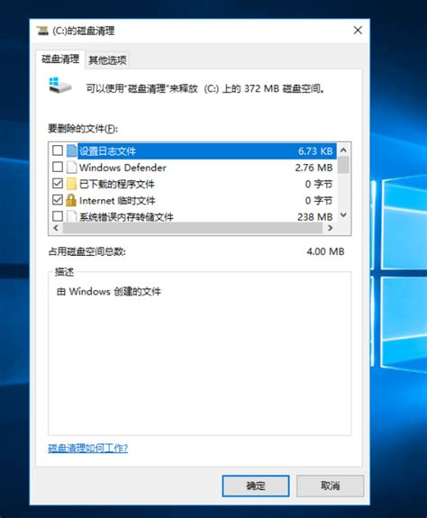427x518 pixels.
Task: Click the 6.73 KB size value
Action: click(315, 151)
